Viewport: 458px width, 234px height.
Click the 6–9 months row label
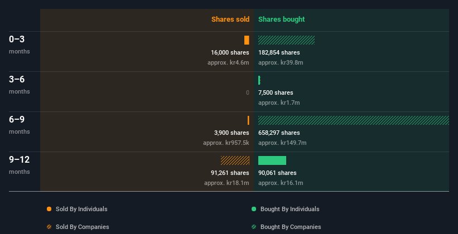(20, 125)
